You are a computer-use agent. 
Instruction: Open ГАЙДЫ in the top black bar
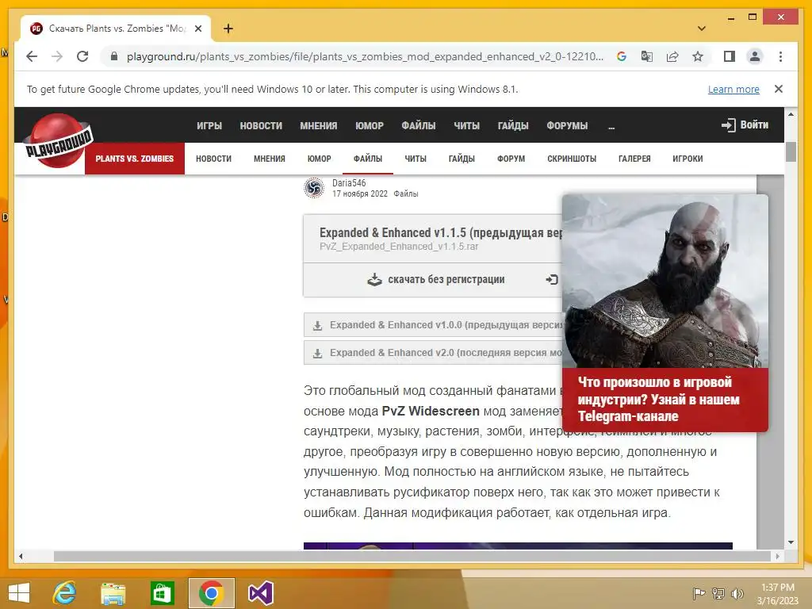[513, 126]
